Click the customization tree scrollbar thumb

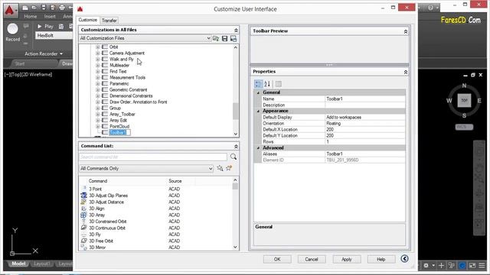236,111
